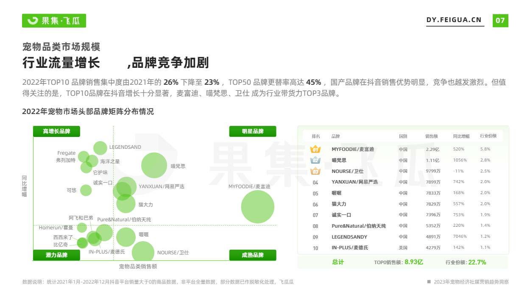The width and height of the screenshot is (530, 298).
Task: Click the 潜力品牌 quadrant label
Action: [56, 255]
